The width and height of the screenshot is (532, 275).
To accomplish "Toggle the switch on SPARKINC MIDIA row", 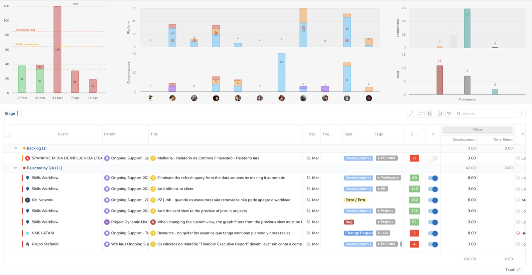I will 433,158.
